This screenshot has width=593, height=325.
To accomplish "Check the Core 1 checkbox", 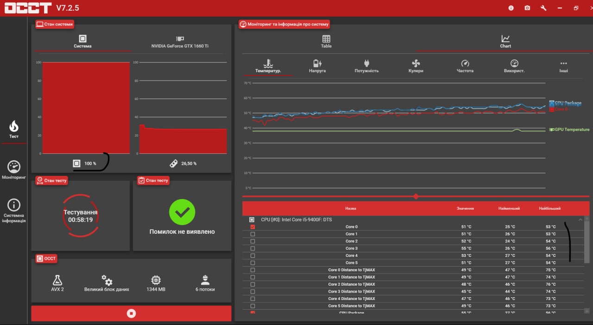I will tap(252, 234).
